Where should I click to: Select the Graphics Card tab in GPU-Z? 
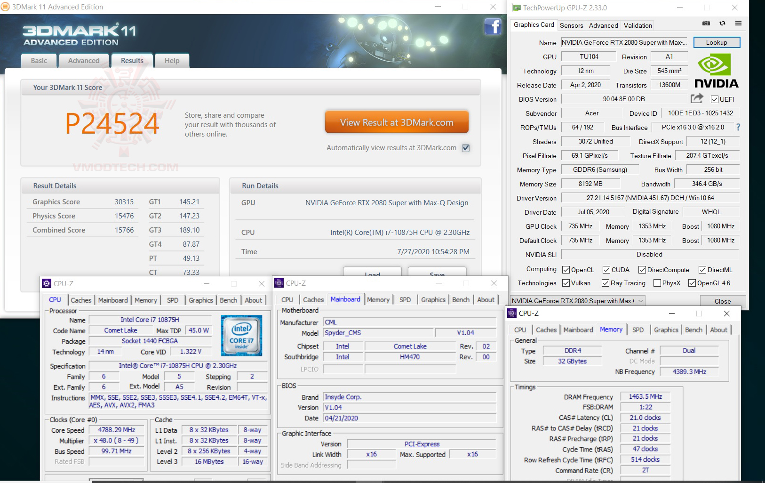tap(534, 25)
